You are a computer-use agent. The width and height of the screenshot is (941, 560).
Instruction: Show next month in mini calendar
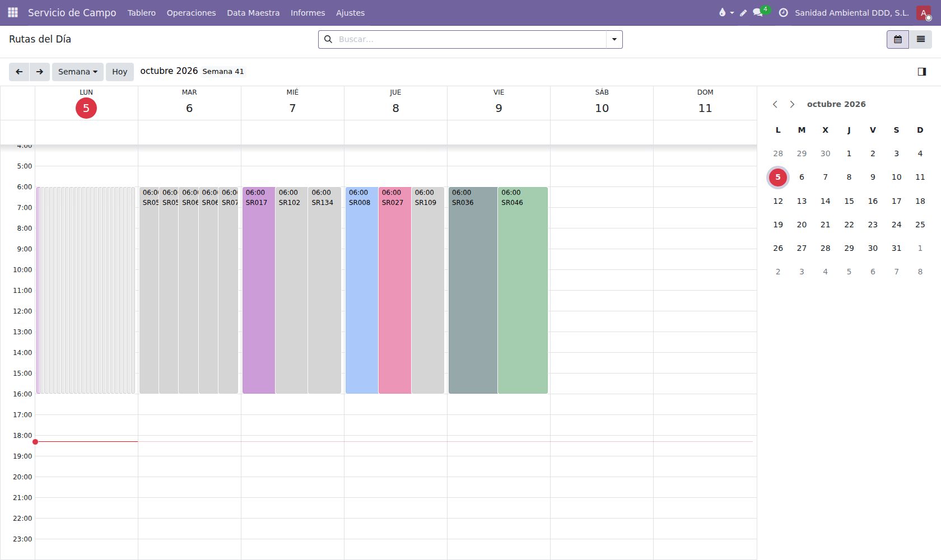792,104
